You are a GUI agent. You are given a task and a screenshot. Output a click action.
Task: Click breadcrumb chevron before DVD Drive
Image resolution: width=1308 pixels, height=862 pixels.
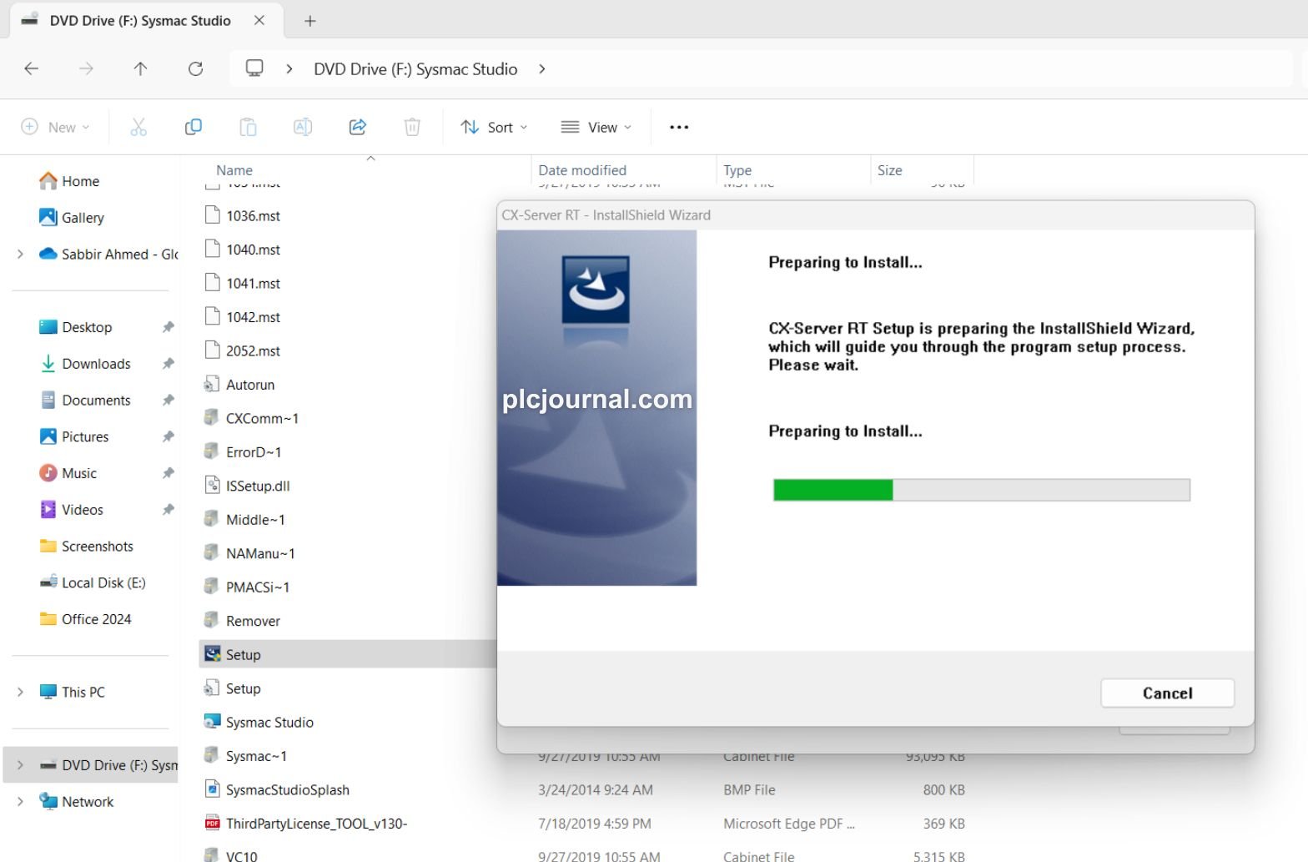[289, 69]
